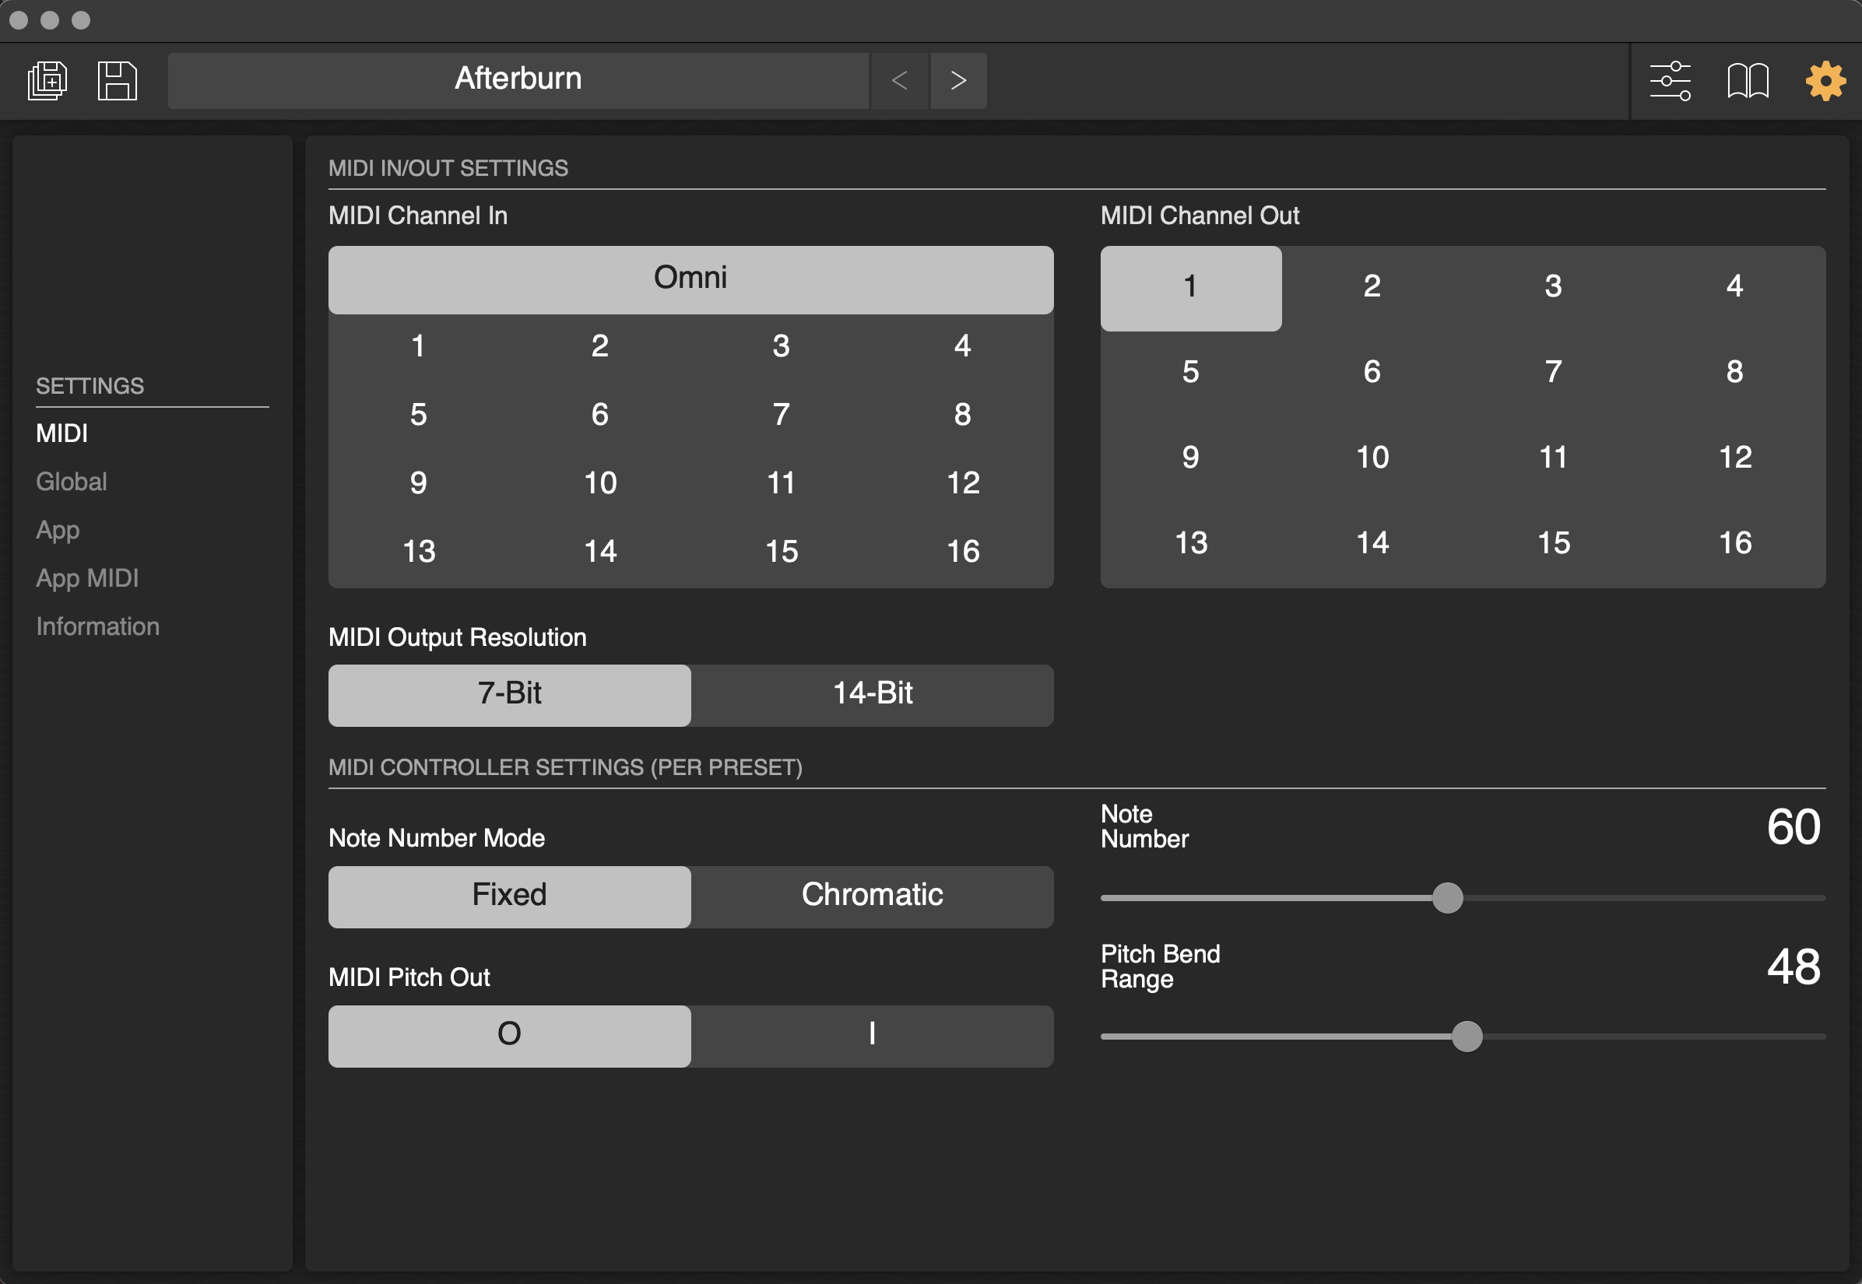
Task: Click the duplicate preset icon
Action: tap(47, 80)
